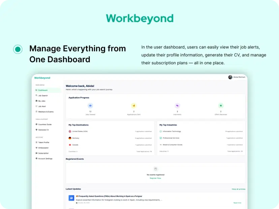This screenshot has width=279, height=209.
Task: Select the Countries Guide globe icon
Action: point(36,124)
